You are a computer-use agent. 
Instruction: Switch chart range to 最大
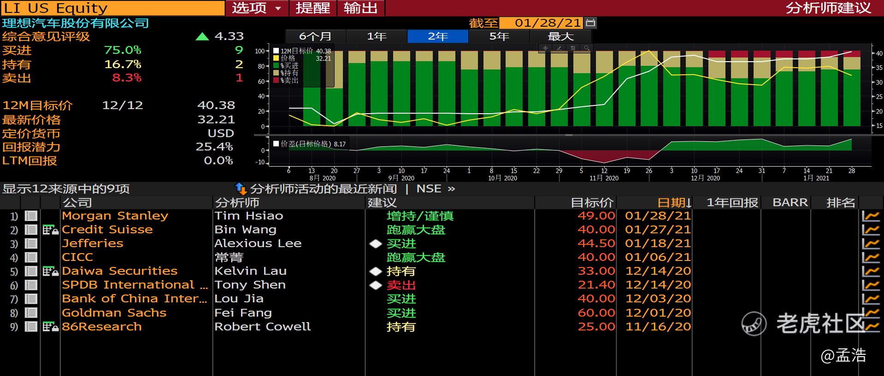[x=560, y=36]
